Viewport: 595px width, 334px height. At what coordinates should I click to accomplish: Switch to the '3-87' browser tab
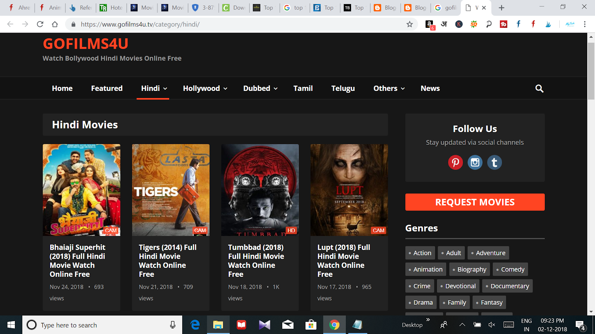203,8
